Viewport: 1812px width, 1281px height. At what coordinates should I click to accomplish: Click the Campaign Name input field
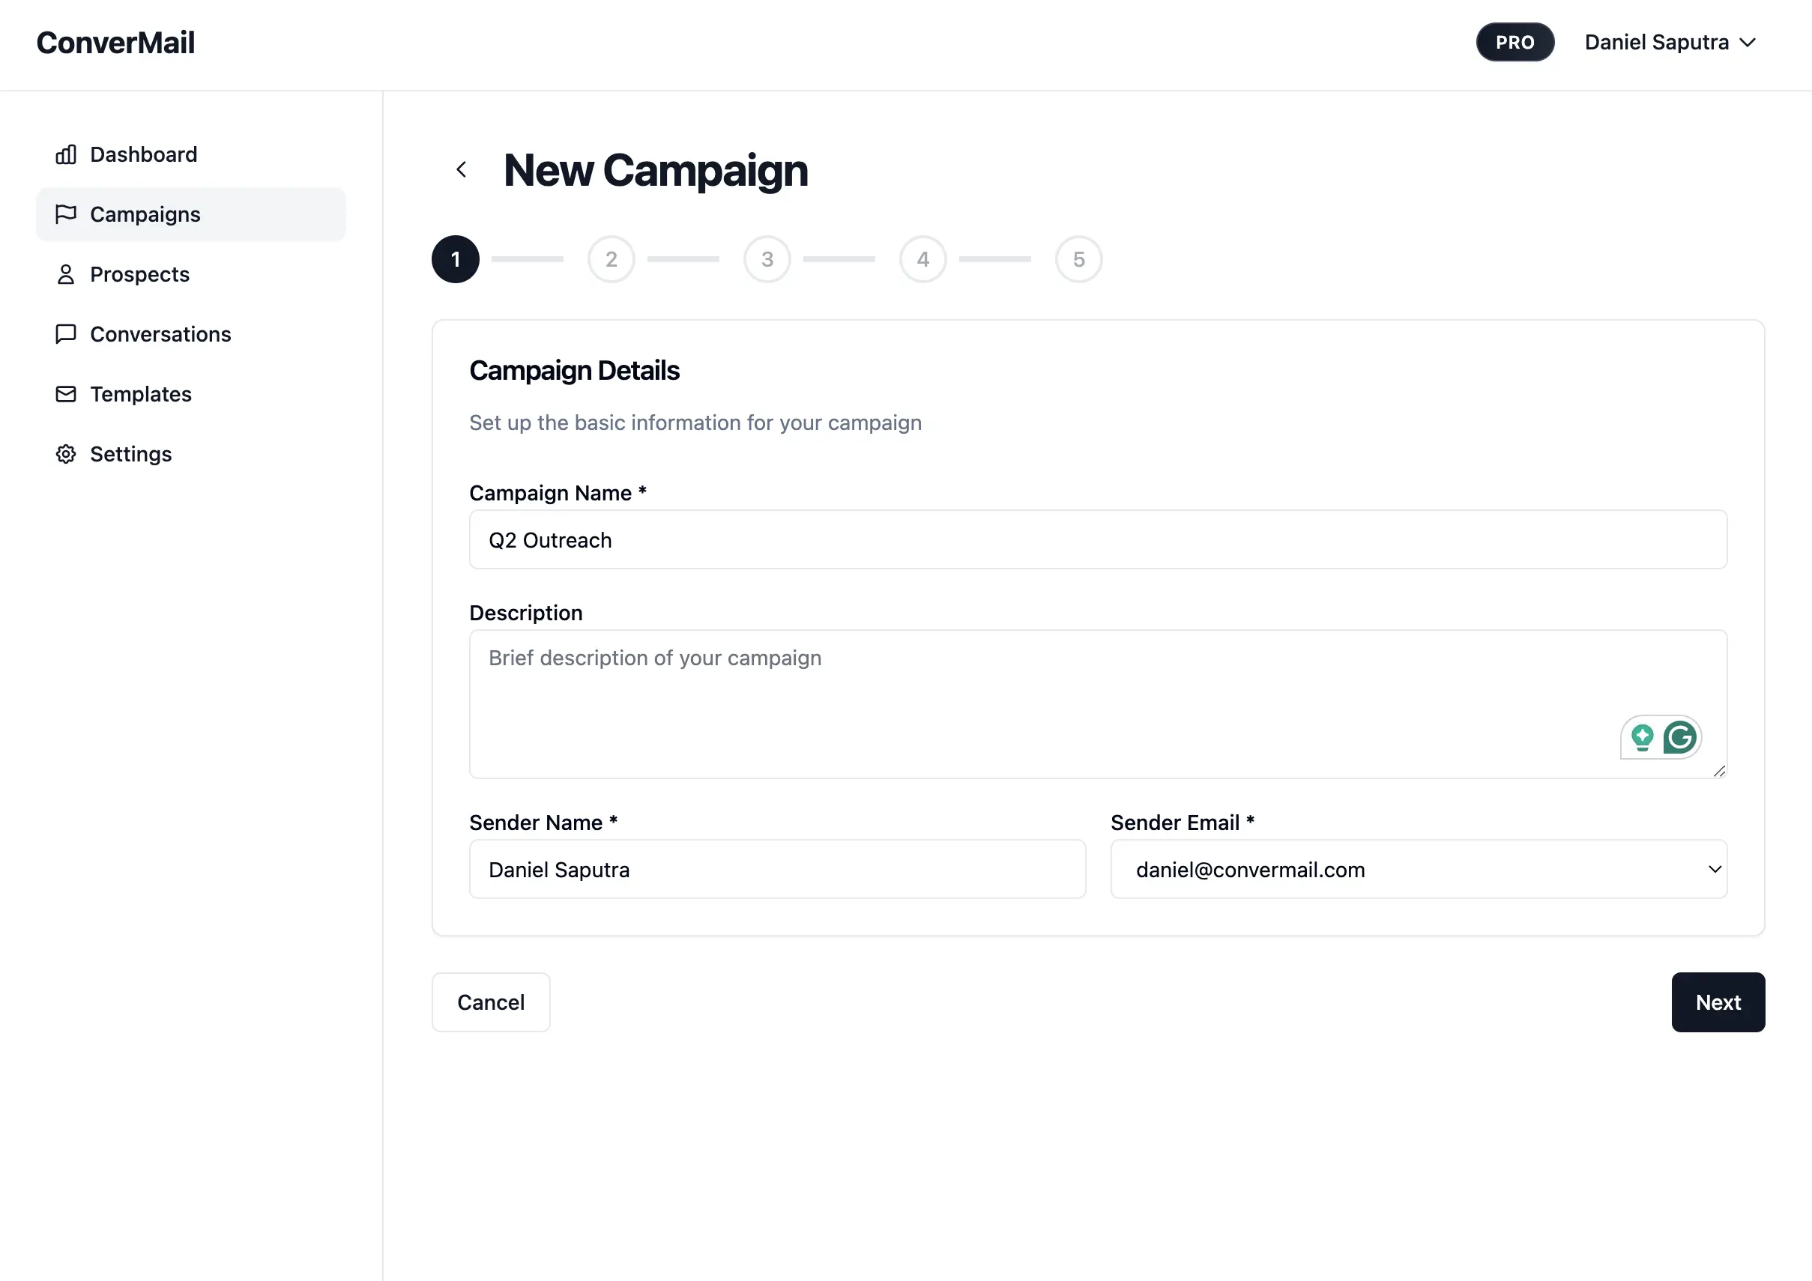(x=1098, y=540)
